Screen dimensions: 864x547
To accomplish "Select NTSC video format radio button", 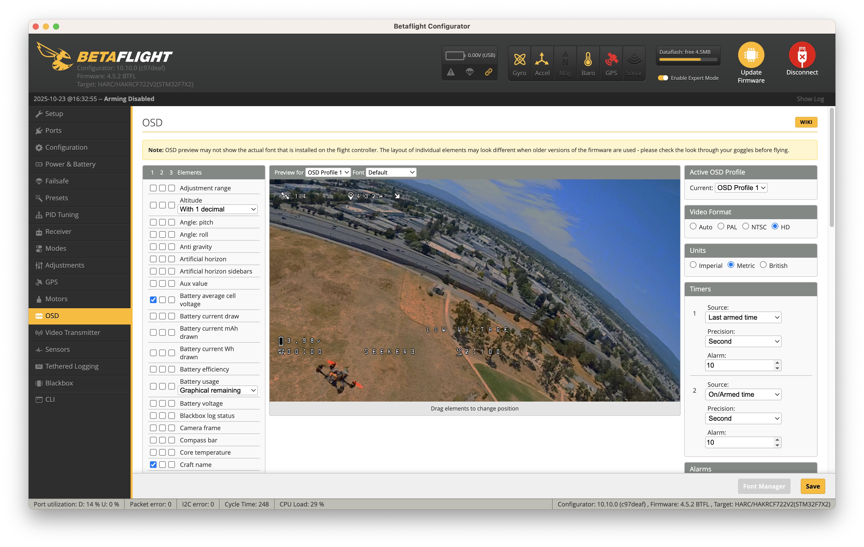I will (746, 227).
